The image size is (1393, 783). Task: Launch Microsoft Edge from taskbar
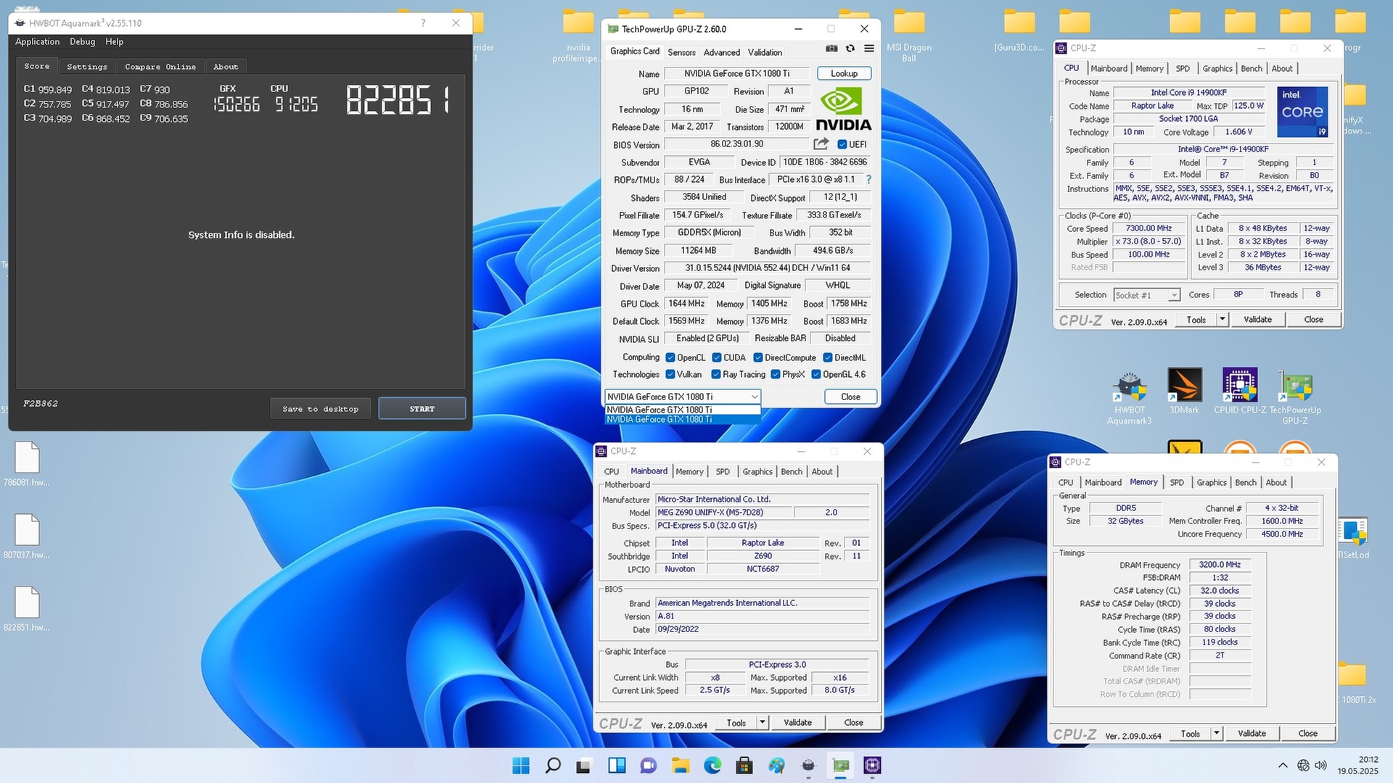pyautogui.click(x=712, y=765)
